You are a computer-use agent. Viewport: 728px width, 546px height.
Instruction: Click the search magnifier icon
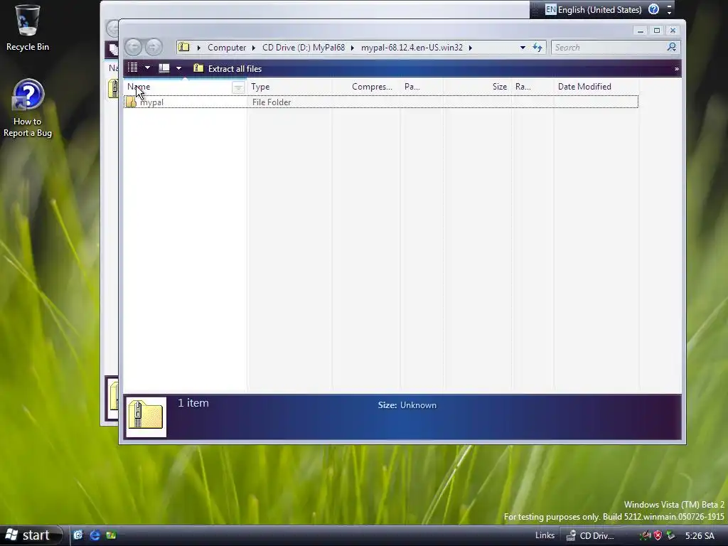tap(671, 47)
